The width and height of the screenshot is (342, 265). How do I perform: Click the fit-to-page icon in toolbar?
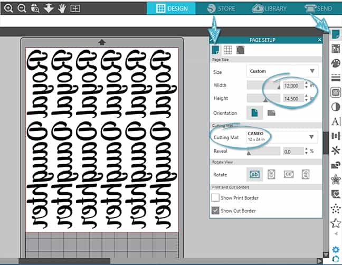pos(75,8)
